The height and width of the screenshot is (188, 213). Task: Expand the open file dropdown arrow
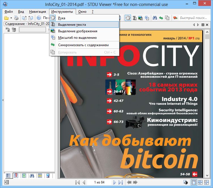11,18
